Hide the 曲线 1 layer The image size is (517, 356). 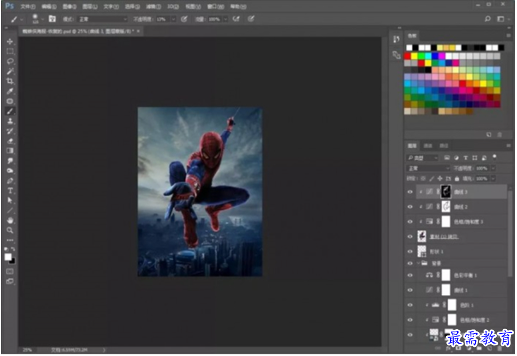410,290
